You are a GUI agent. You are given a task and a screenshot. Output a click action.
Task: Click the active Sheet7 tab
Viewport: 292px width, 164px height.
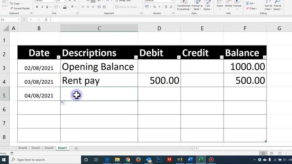point(63,148)
